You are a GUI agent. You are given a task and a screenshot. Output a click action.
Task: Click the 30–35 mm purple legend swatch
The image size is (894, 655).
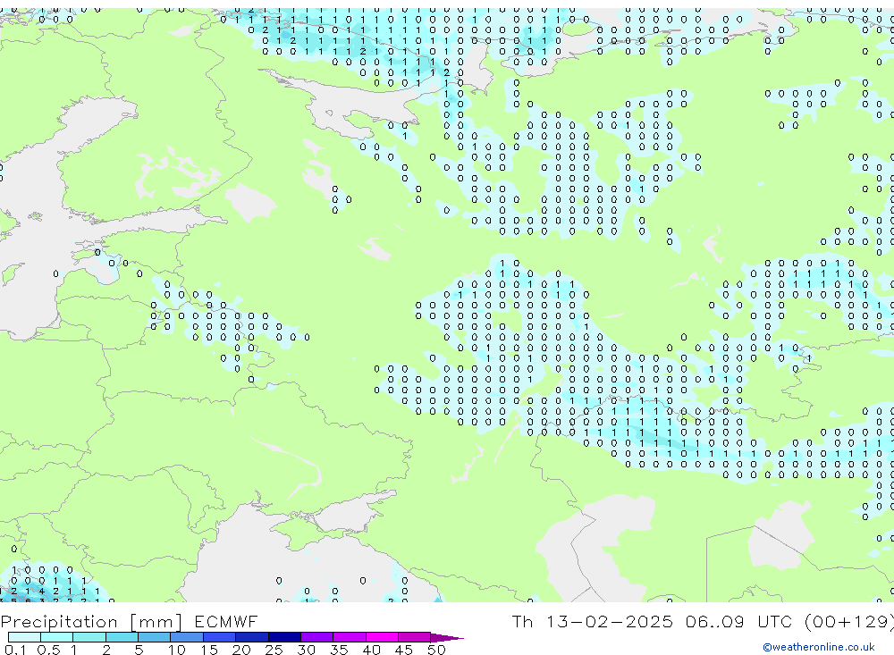[x=317, y=637]
